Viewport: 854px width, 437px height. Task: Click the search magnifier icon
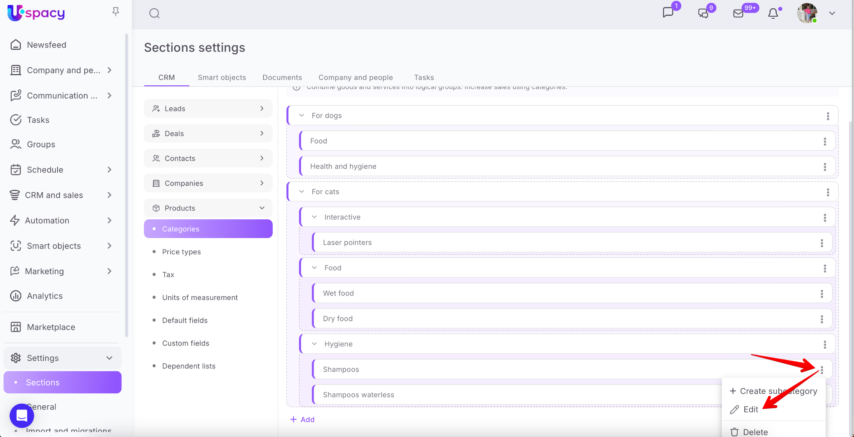pos(154,13)
